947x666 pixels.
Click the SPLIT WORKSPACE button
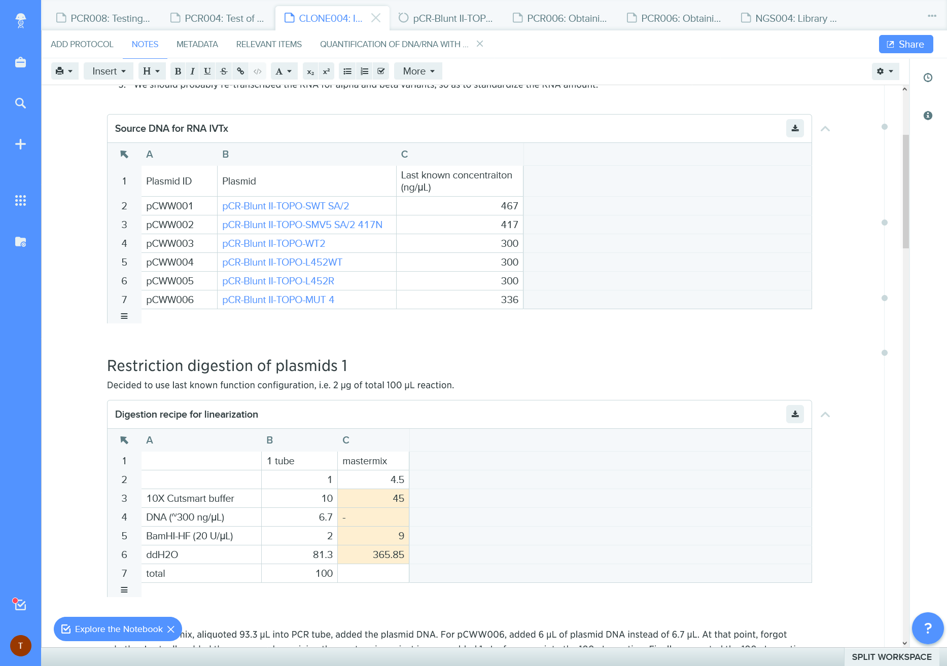[892, 657]
